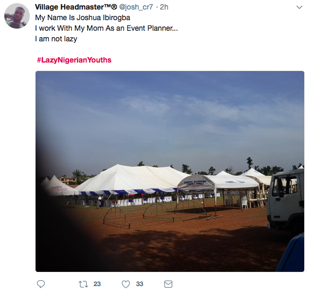The width and height of the screenshot is (309, 292).
Task: View the retweet count 23
Action: 97,284
